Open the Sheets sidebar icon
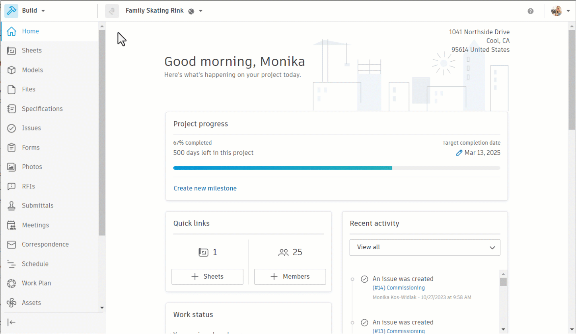 pyautogui.click(x=12, y=50)
